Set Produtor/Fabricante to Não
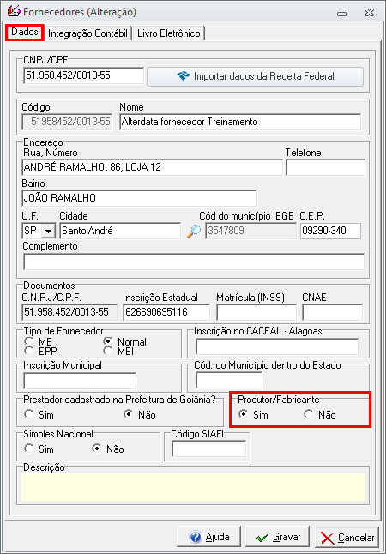This screenshot has height=554, width=386. pos(309,414)
